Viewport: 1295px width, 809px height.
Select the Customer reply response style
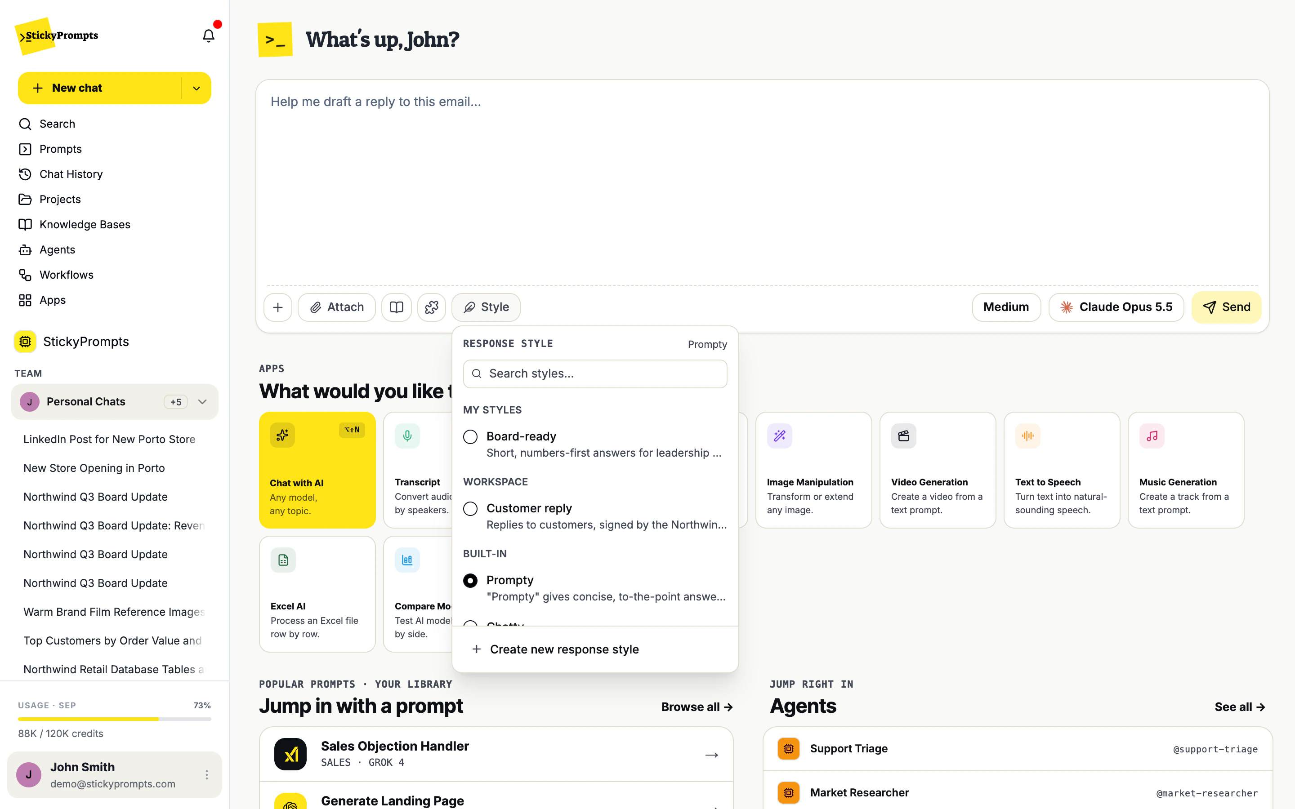(595, 516)
